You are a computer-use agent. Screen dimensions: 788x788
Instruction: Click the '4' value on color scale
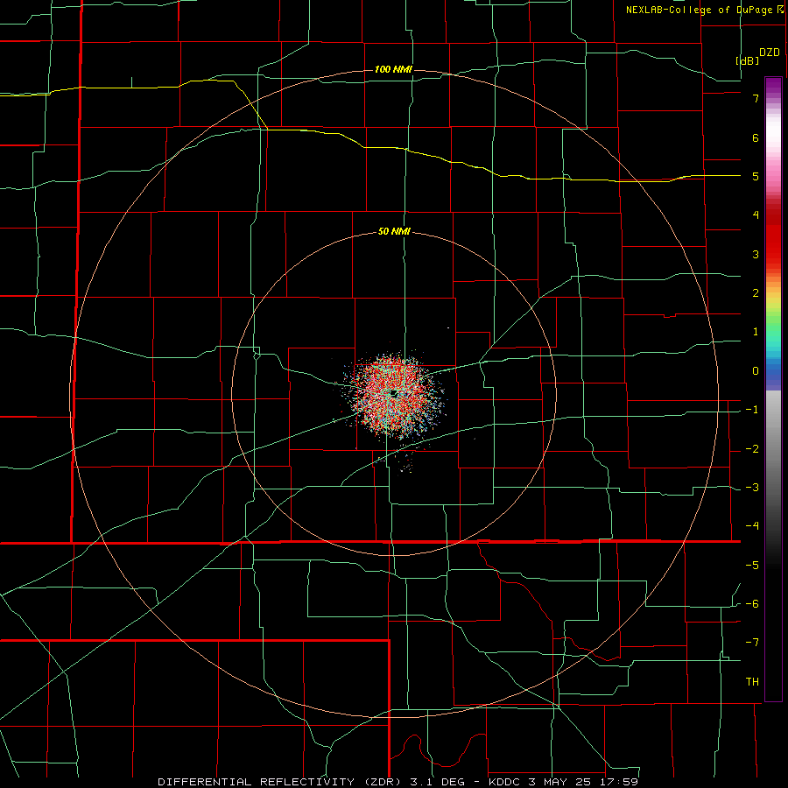click(756, 215)
